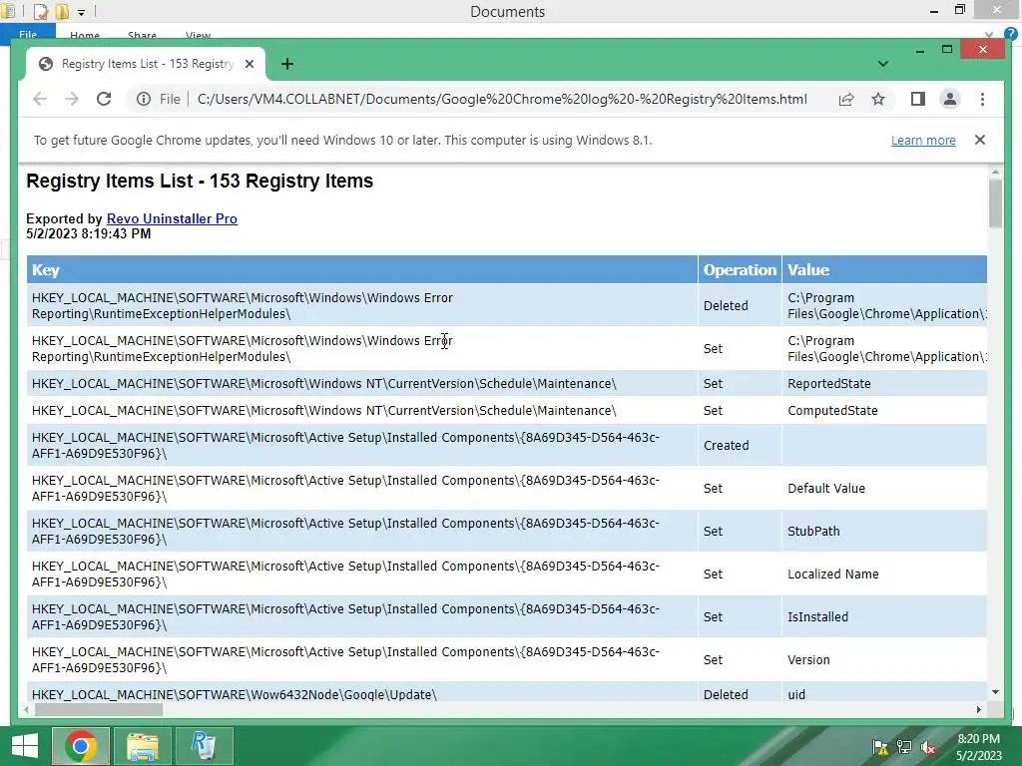The height and width of the screenshot is (766, 1022).
Task: Click the Wow6432Node\Google\Update key row
Action: pyautogui.click(x=362, y=692)
